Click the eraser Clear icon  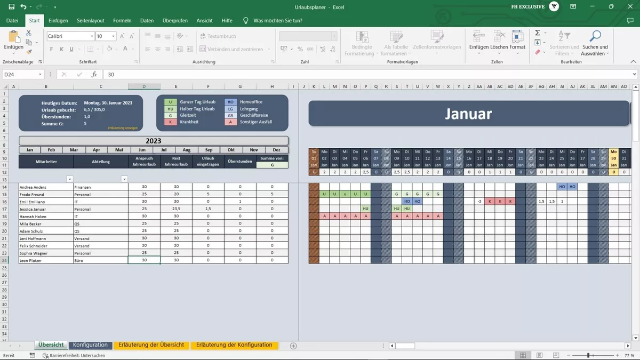(538, 52)
